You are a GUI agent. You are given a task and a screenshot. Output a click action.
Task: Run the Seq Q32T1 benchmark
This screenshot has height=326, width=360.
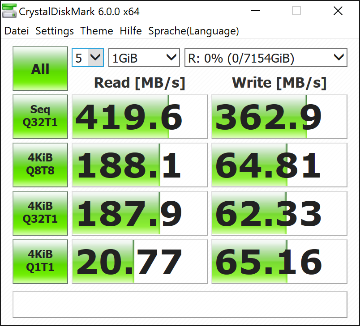tap(40, 117)
